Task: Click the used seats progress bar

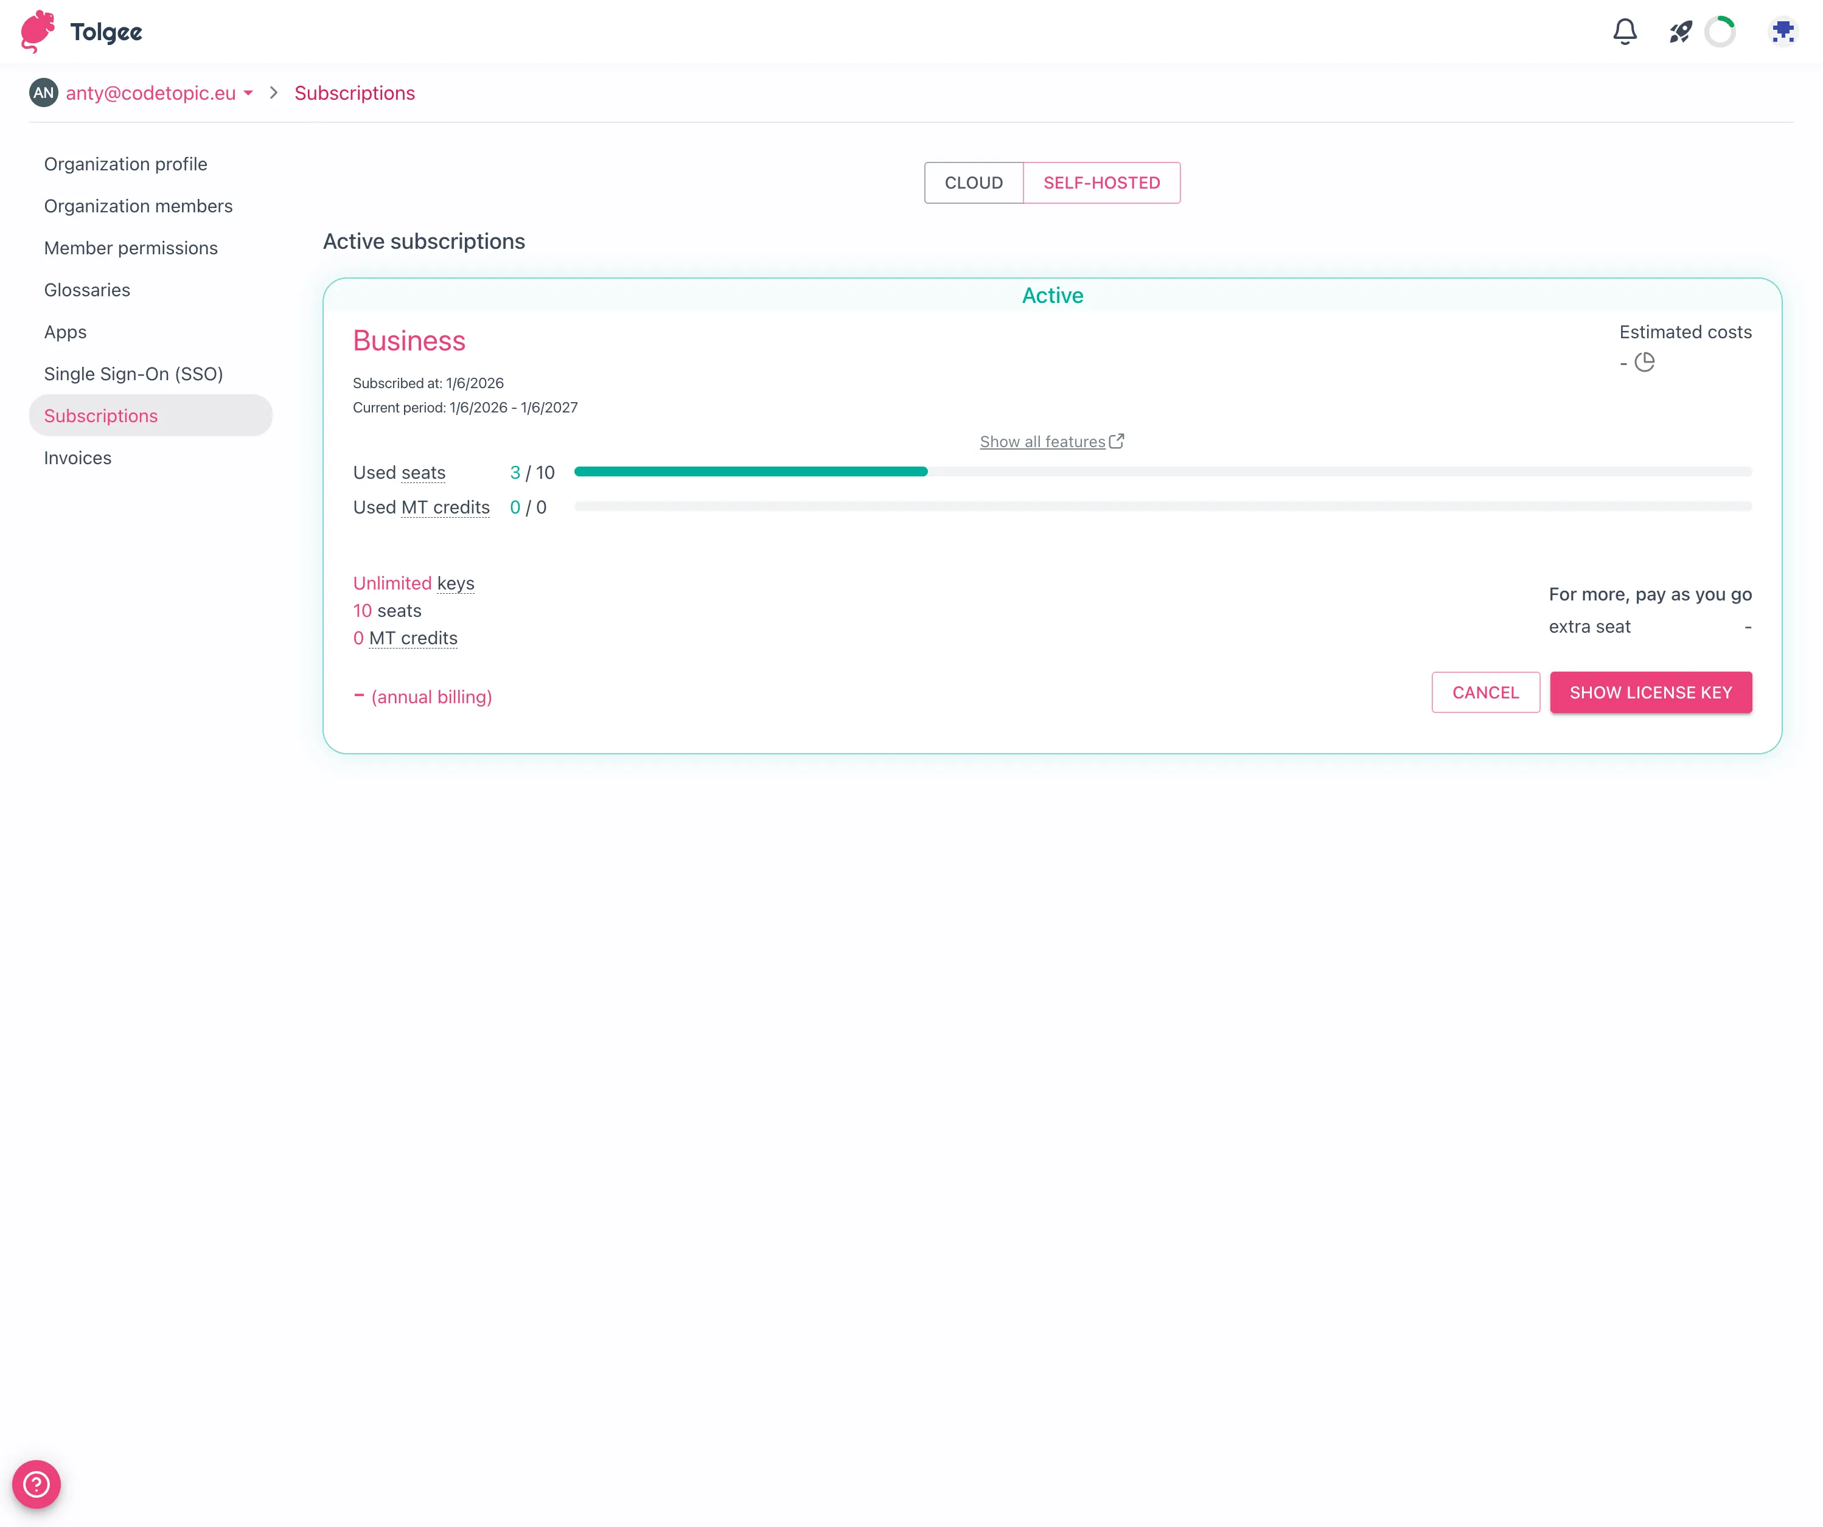Action: [x=1162, y=471]
